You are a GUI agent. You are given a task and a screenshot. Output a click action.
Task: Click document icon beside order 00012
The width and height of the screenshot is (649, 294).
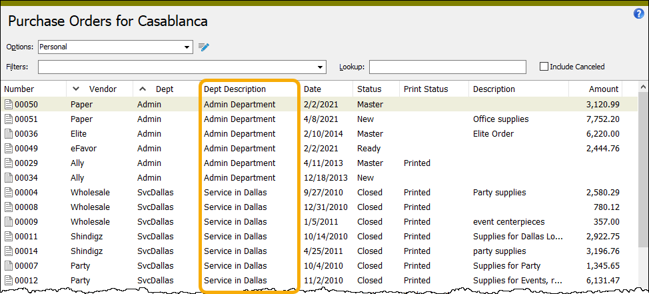pos(9,281)
